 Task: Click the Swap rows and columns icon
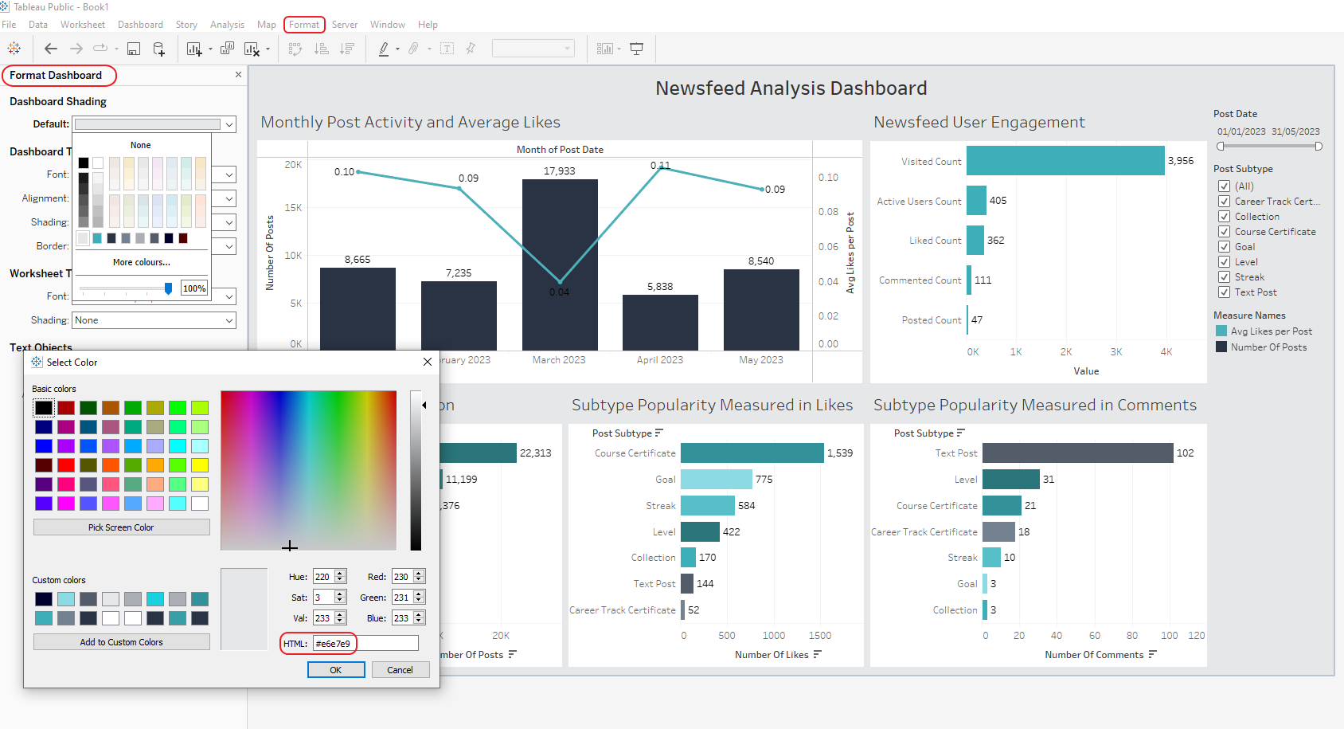[x=295, y=49]
